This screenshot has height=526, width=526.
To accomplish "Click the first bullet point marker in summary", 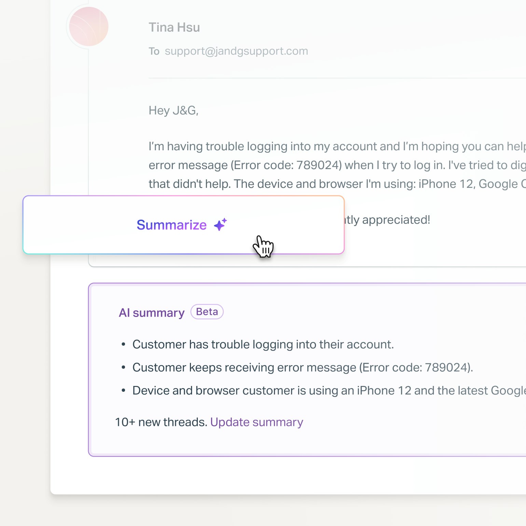I will [x=124, y=345].
